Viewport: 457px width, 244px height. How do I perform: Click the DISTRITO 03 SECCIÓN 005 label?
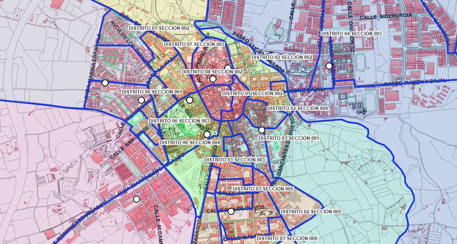click(263, 189)
